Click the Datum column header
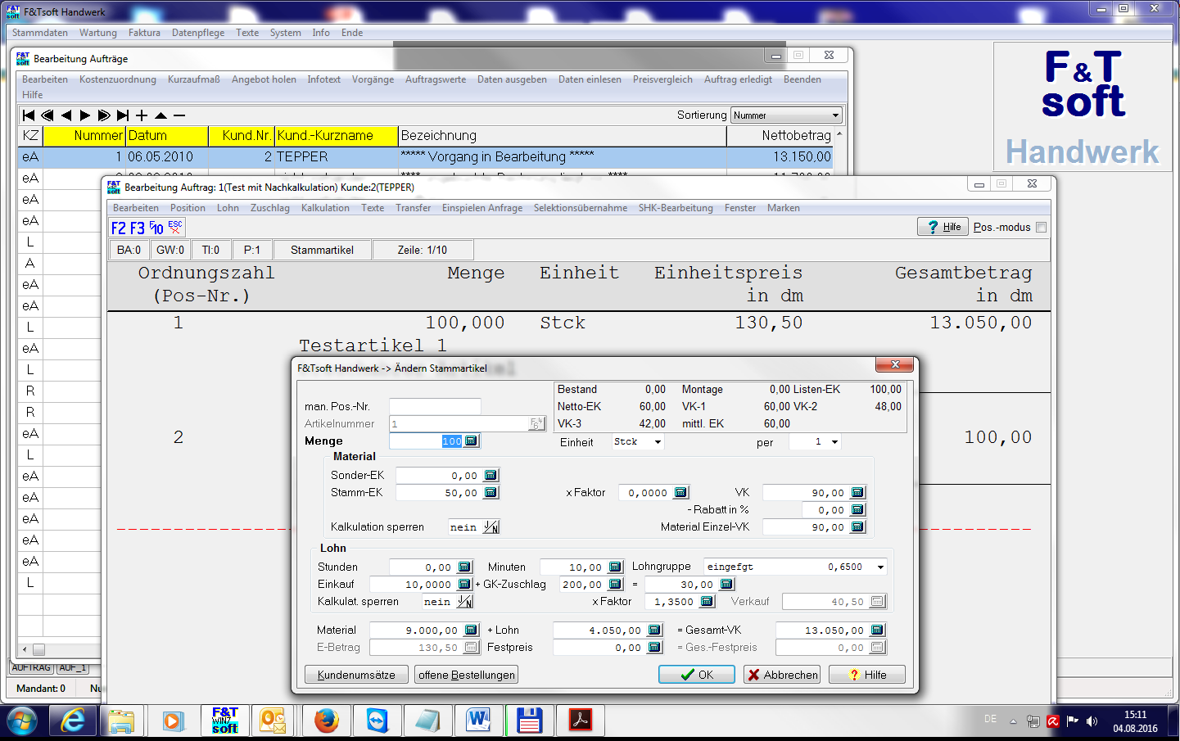Image resolution: width=1180 pixels, height=741 pixels. click(166, 136)
